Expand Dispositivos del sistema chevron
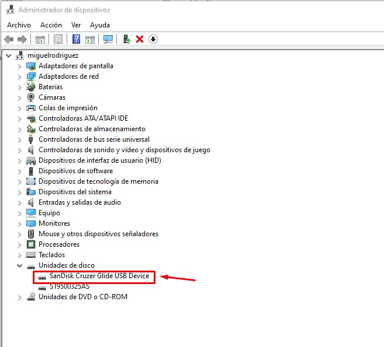The height and width of the screenshot is (347, 384). pos(20,192)
